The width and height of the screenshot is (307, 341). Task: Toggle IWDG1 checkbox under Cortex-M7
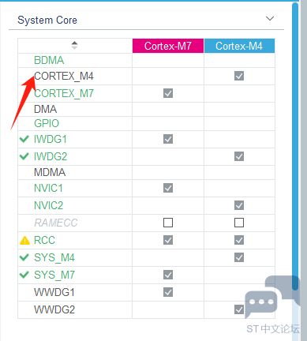point(168,139)
